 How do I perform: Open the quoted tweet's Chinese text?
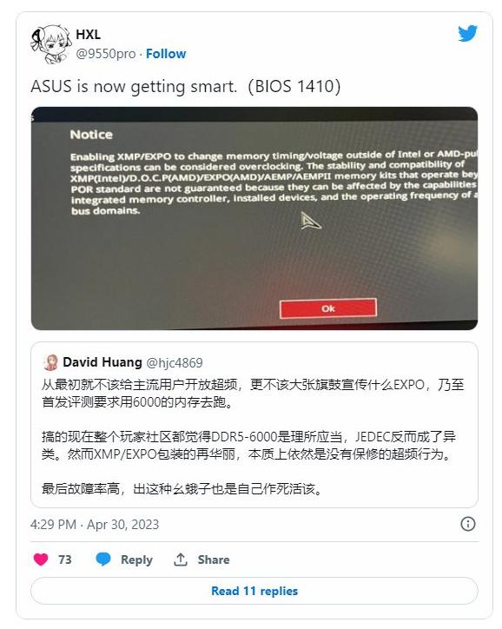[x=253, y=436]
